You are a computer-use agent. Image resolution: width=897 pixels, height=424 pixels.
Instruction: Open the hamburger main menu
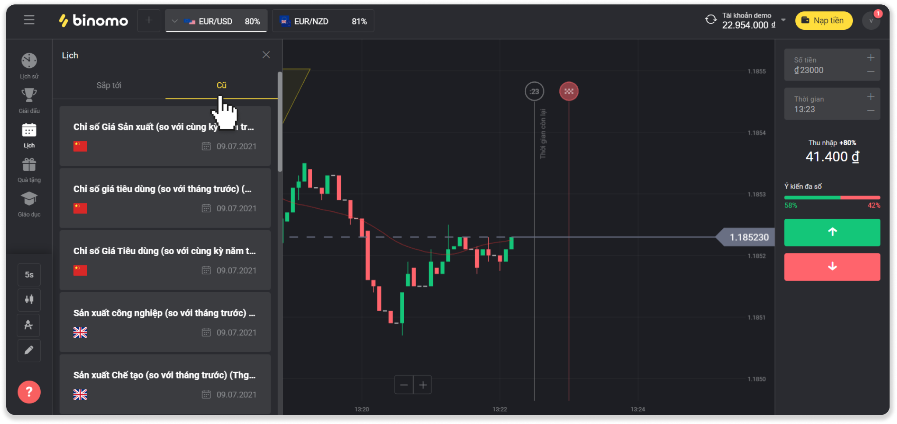[29, 20]
